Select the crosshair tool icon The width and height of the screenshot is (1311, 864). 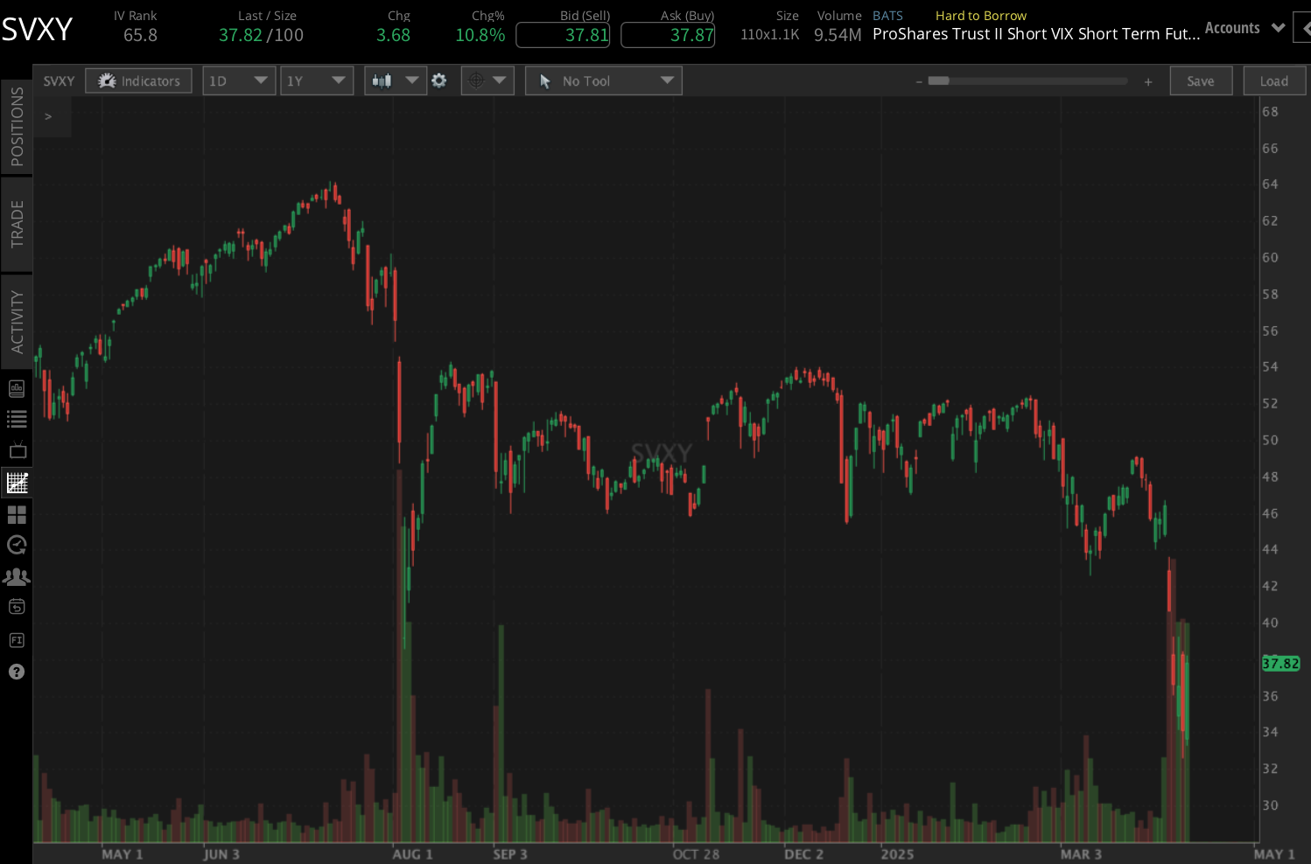pos(476,80)
